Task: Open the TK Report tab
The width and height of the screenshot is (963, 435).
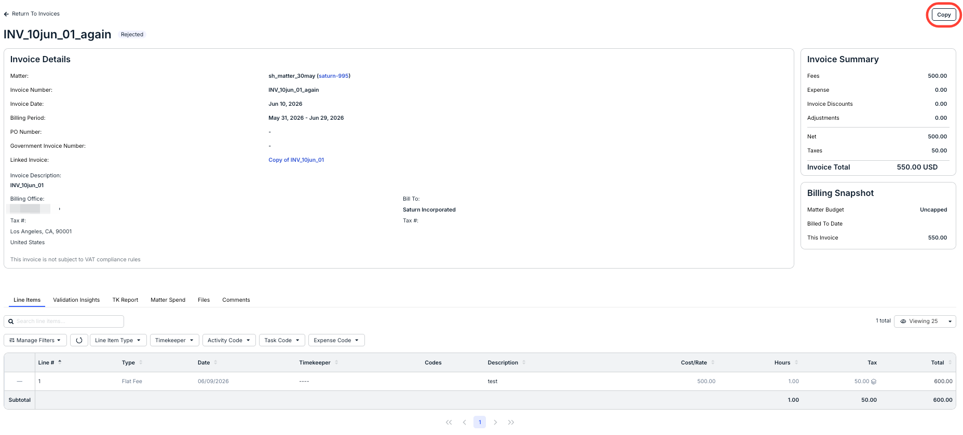Action: [x=125, y=300]
